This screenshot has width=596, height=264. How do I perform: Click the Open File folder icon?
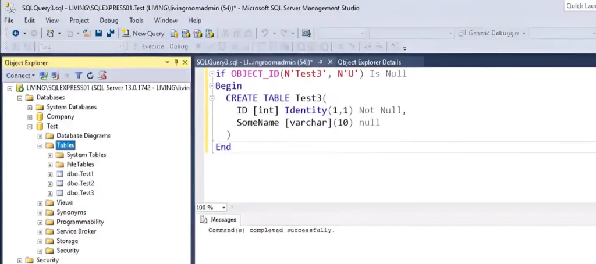(x=87, y=33)
